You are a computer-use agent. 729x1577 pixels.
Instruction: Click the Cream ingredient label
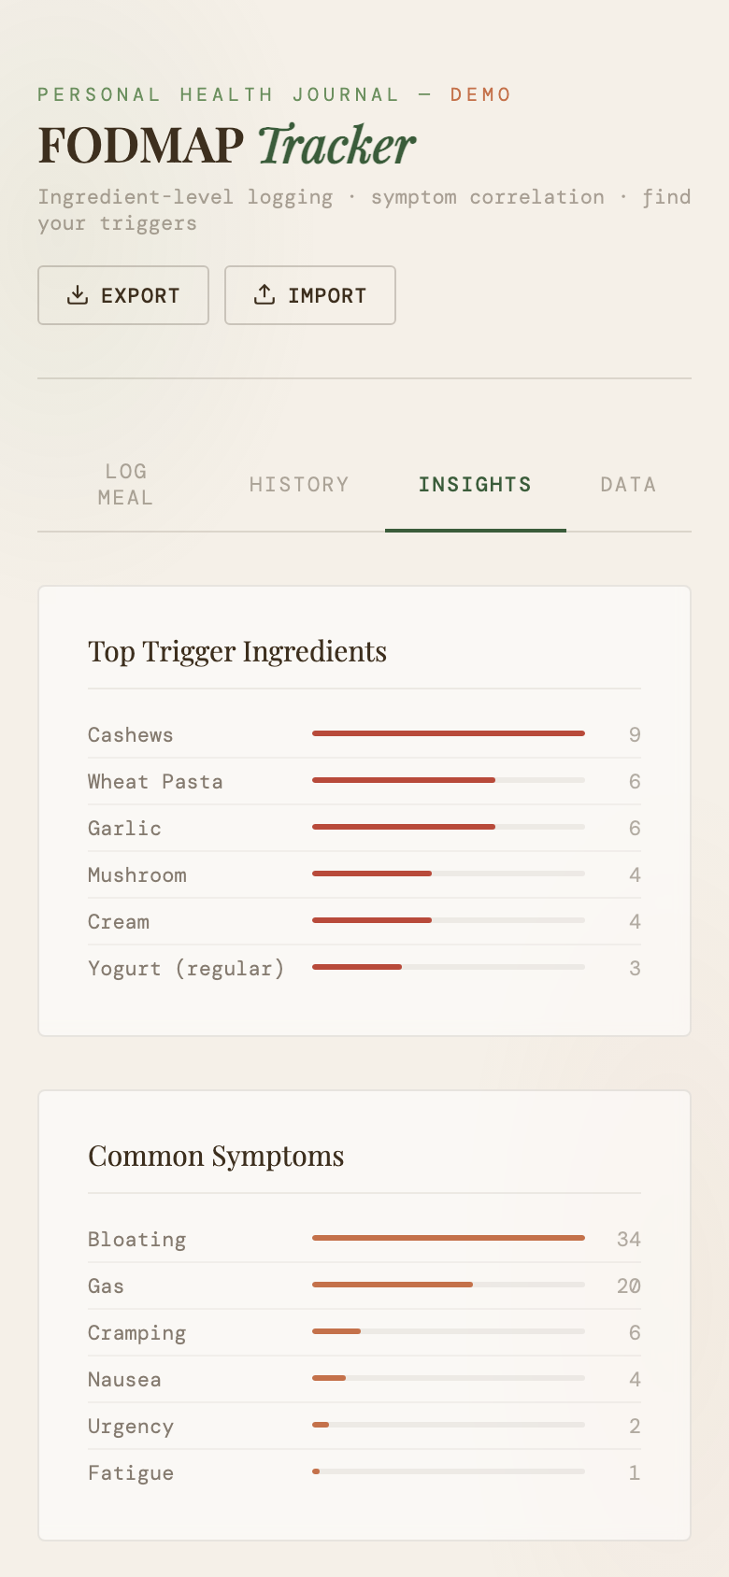pyautogui.click(x=119, y=921)
